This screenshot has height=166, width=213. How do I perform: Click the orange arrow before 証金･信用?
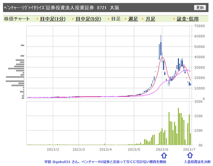[x=174, y=19]
